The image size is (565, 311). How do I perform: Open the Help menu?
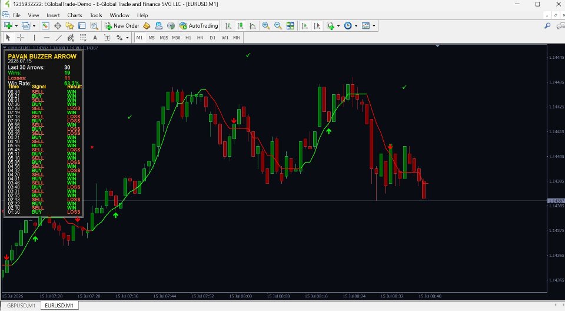pyautogui.click(x=142, y=15)
